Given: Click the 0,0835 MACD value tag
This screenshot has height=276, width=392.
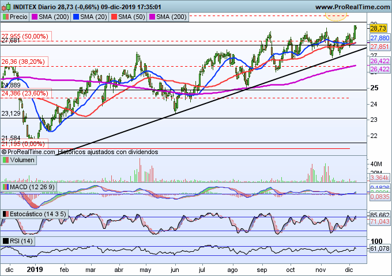Looking at the screenshot, I should [x=380, y=197].
